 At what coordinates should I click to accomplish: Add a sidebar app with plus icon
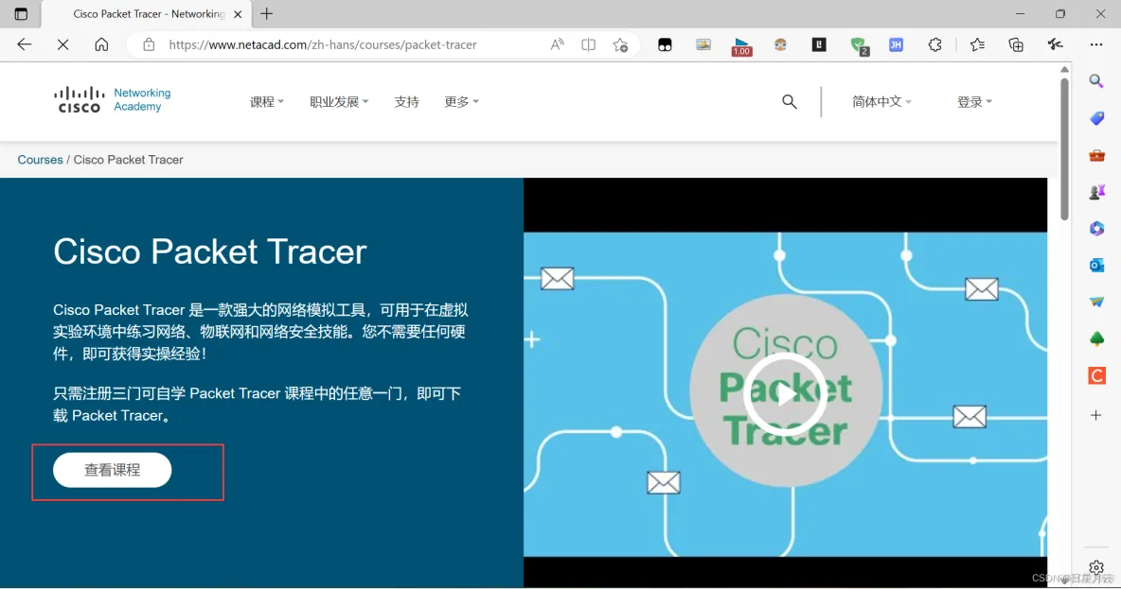(1096, 415)
